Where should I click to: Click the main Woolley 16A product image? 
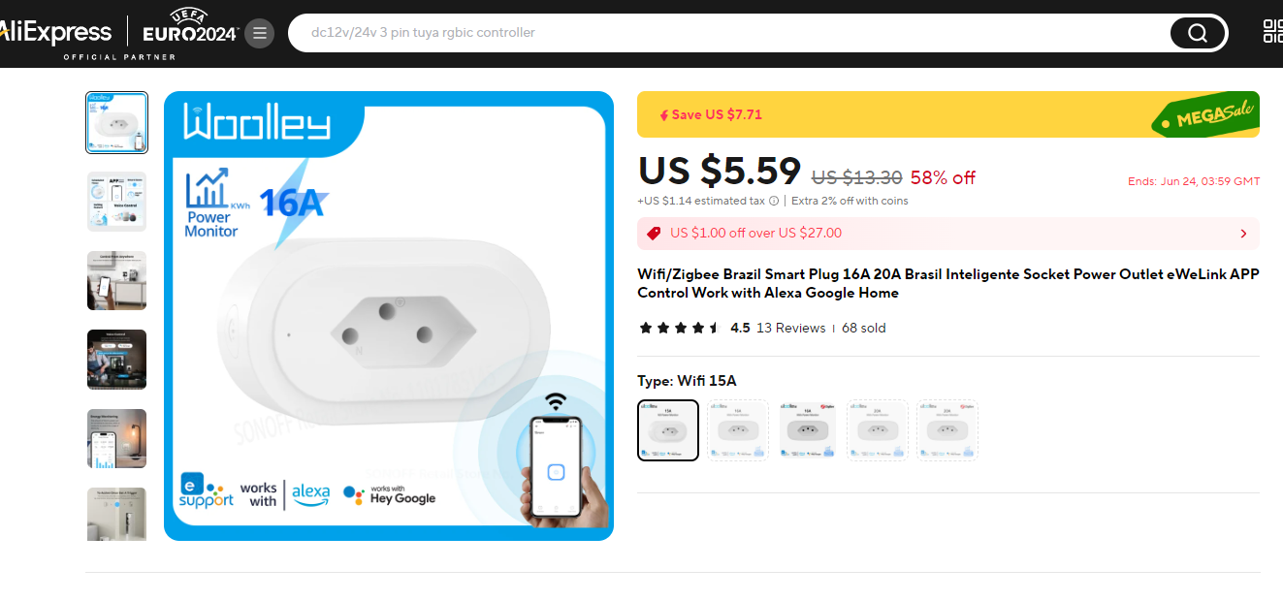pos(389,316)
